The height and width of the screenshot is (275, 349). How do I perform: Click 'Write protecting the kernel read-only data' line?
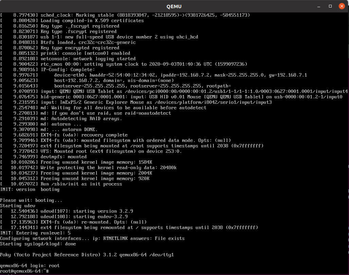point(88,167)
